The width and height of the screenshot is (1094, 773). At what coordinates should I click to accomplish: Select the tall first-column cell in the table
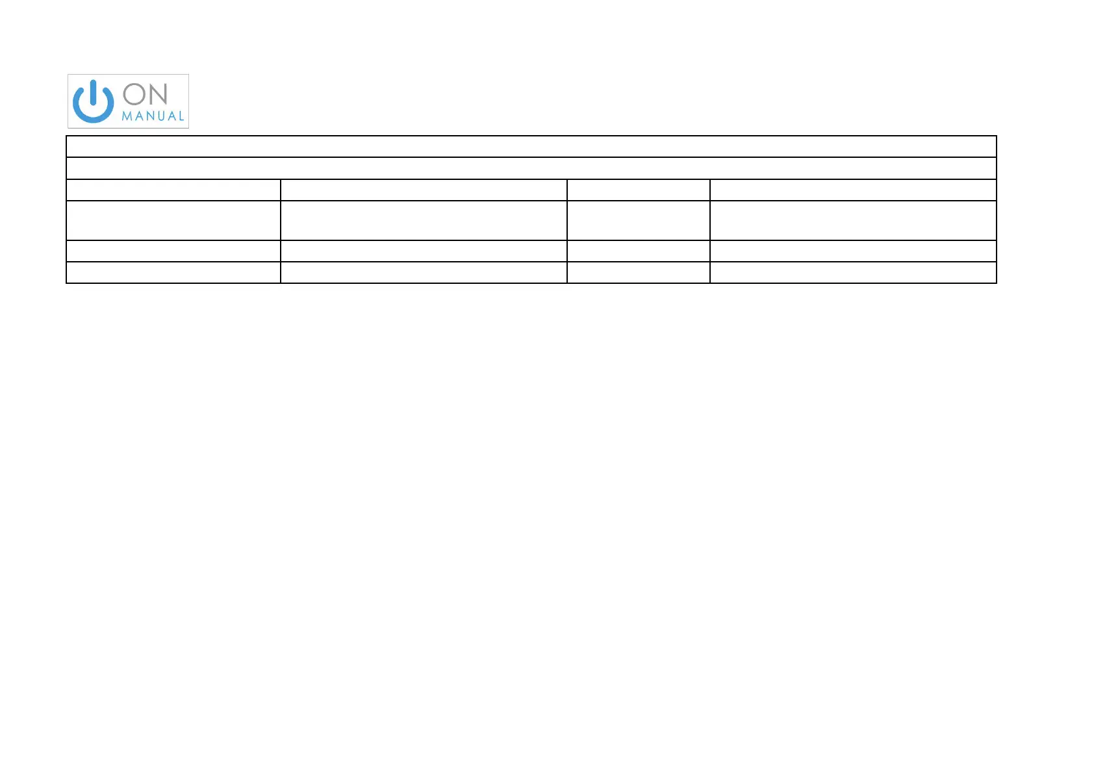click(173, 220)
